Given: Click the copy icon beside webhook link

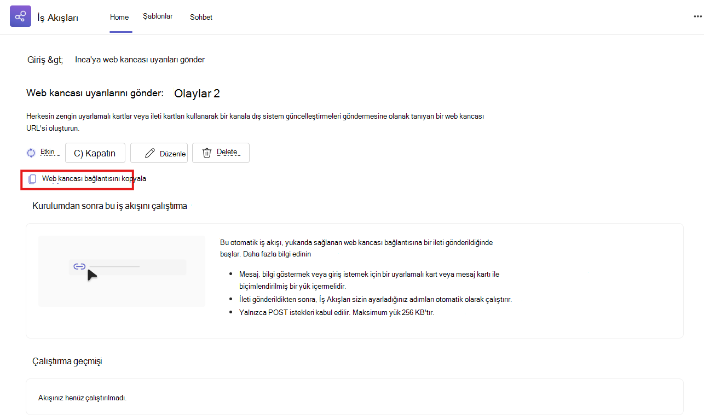Looking at the screenshot, I should click(x=32, y=179).
